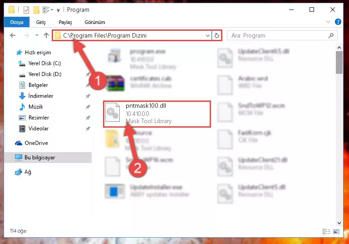This screenshot has height=244, width=349.
Task: Go back with the left arrow
Action: (13, 35)
